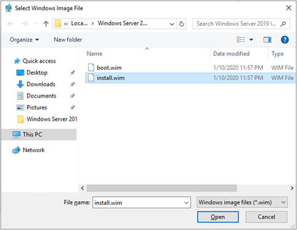
Task: Open the Organize menu
Action: [x=24, y=40]
